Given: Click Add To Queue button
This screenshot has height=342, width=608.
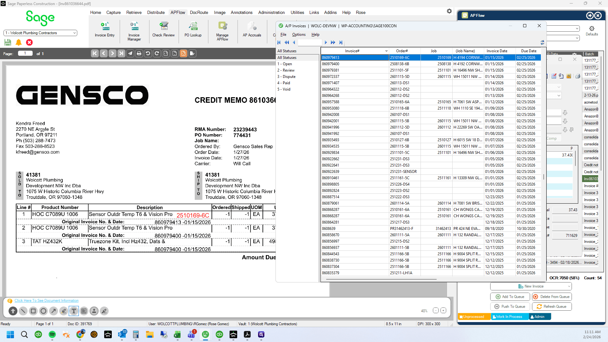Looking at the screenshot, I should [x=510, y=297].
